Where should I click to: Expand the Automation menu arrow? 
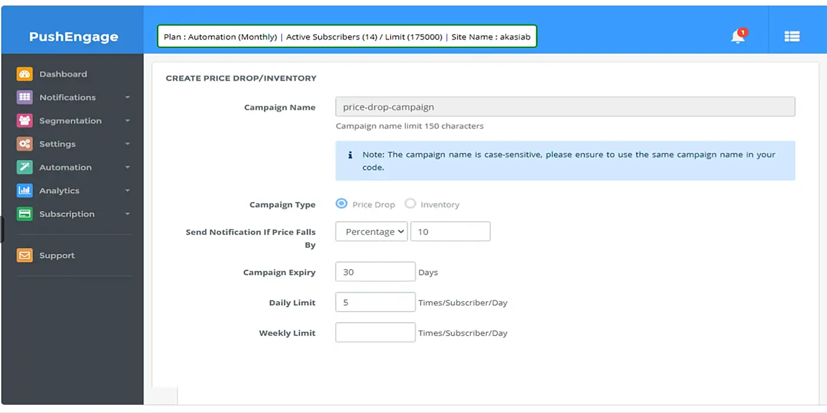[x=128, y=168]
